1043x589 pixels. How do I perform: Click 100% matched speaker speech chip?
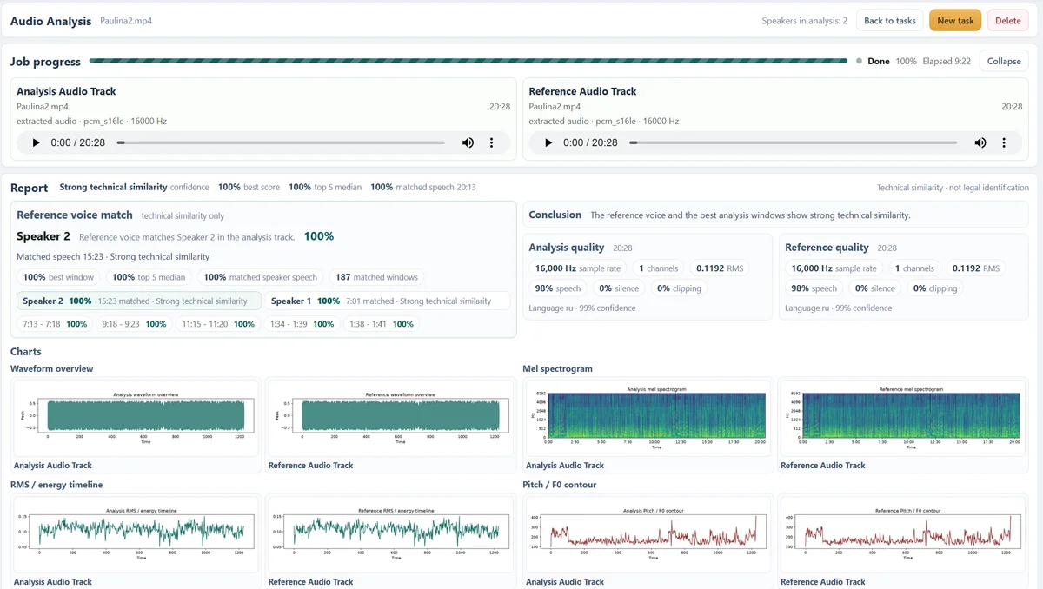coord(261,277)
